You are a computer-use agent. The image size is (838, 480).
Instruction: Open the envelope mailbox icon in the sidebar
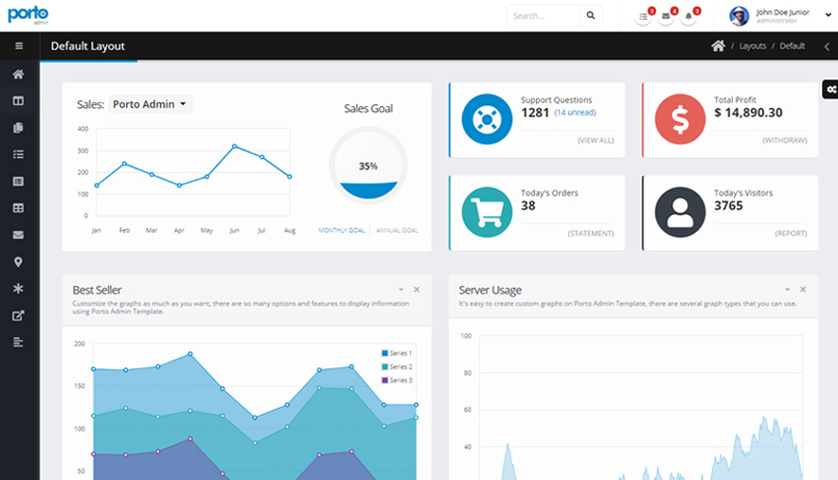(x=18, y=235)
